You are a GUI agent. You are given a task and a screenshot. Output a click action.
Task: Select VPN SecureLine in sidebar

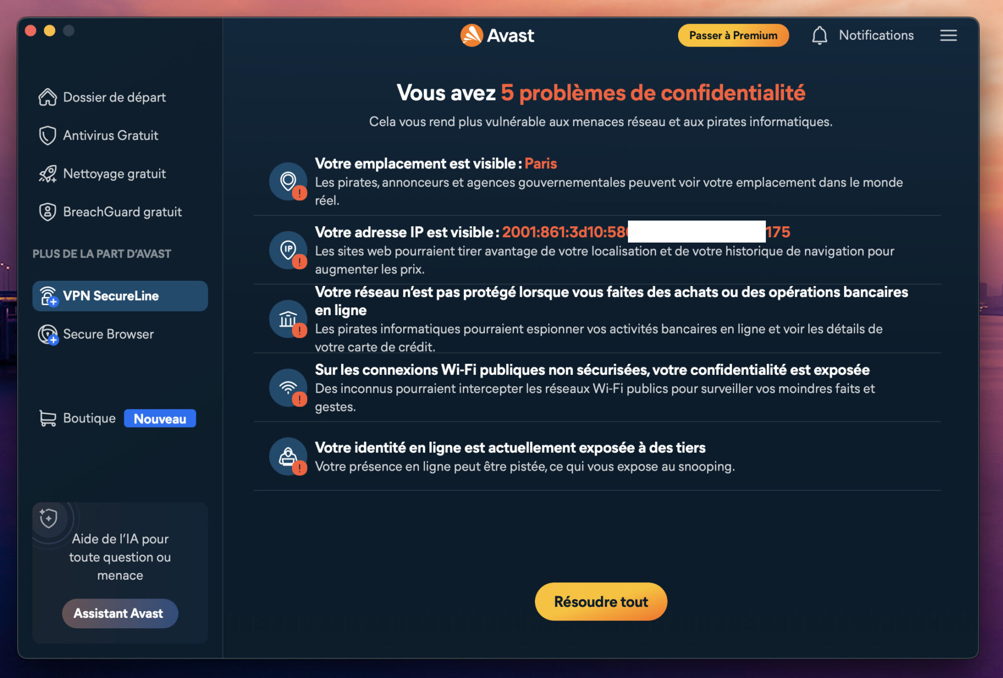point(120,296)
